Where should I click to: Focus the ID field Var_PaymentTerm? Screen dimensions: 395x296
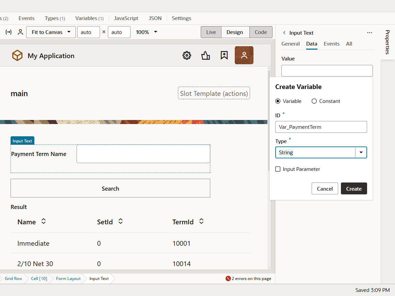pyautogui.click(x=321, y=127)
